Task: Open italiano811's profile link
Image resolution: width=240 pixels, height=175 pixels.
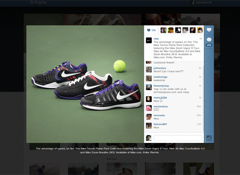Action: [x=160, y=124]
